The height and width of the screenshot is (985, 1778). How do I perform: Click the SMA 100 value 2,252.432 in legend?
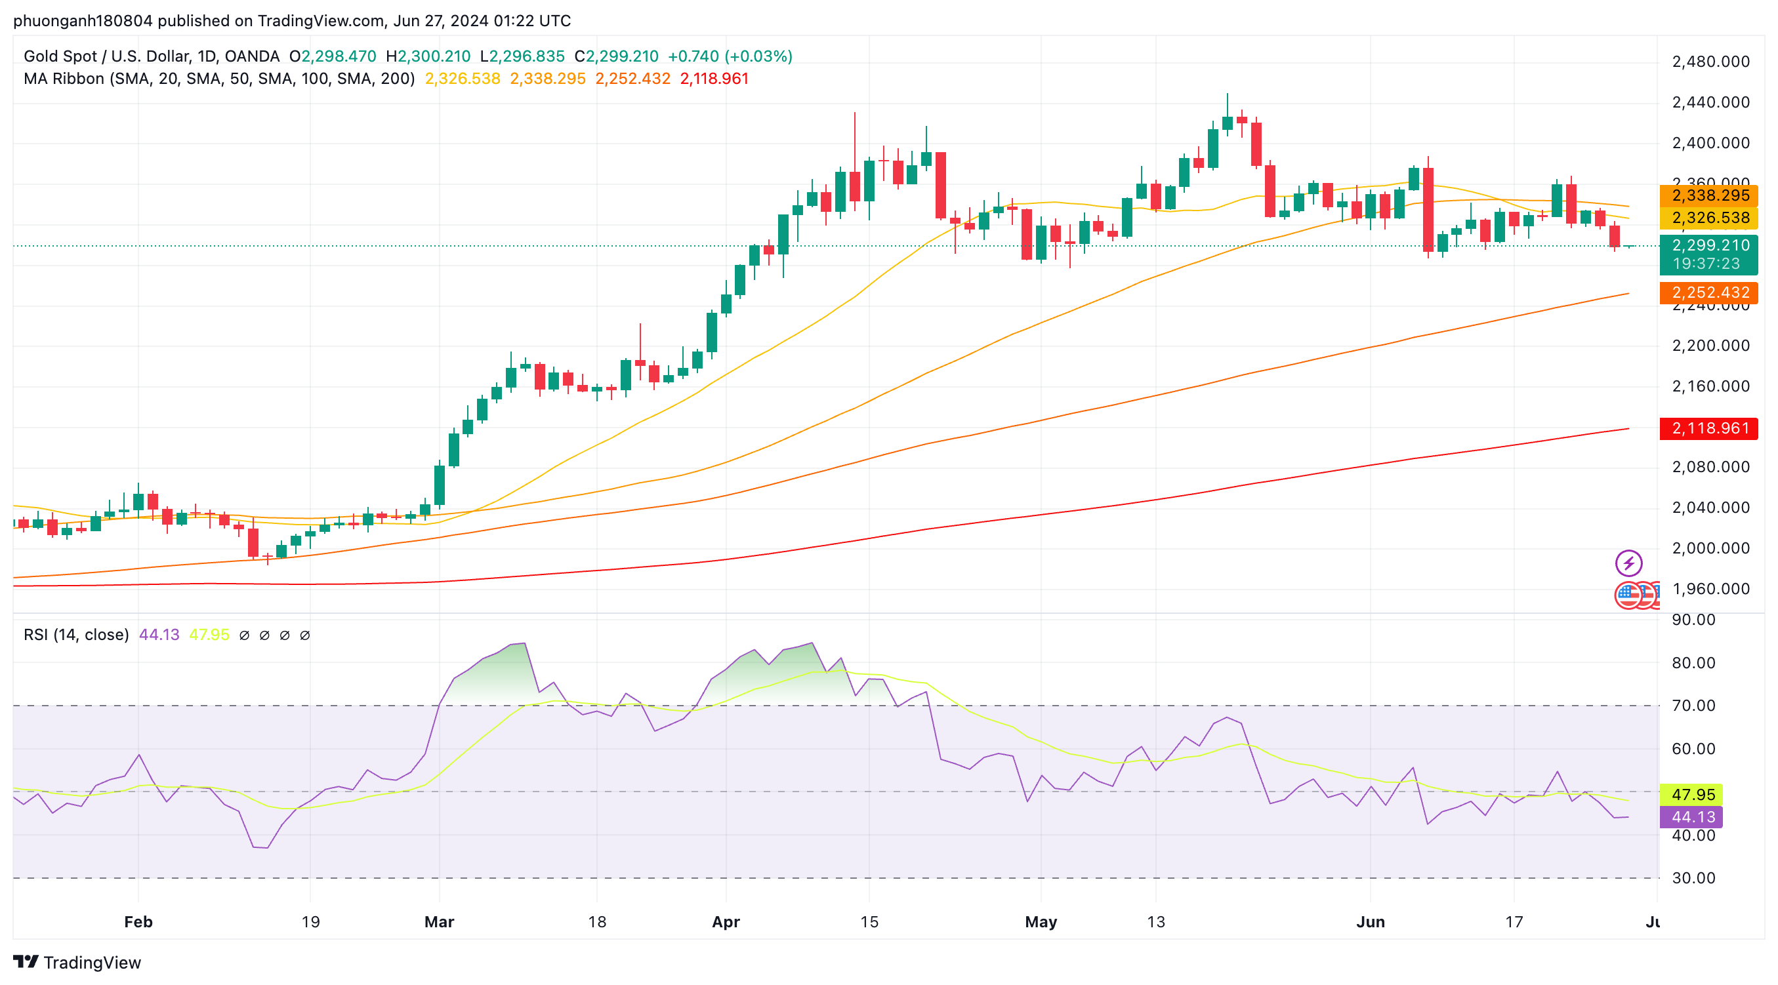(632, 79)
